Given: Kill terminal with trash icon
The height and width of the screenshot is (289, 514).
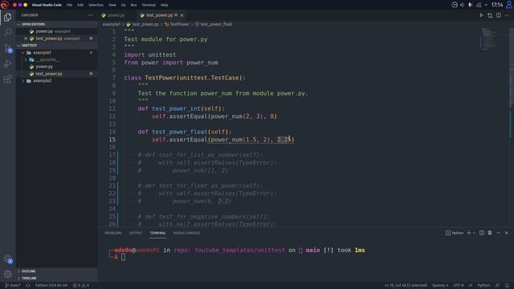Looking at the screenshot, I should click(490, 233).
